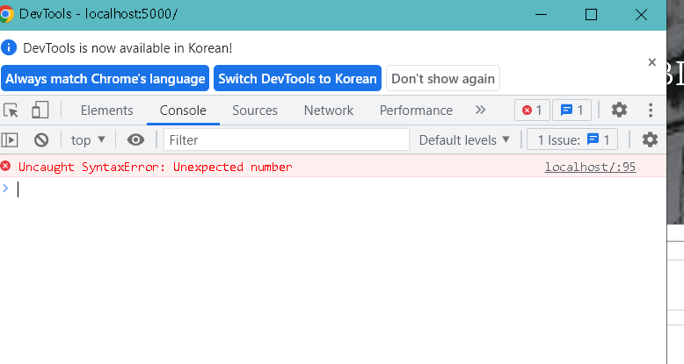Toggle the device toolbar icon
The width and height of the screenshot is (684, 364).
[40, 111]
